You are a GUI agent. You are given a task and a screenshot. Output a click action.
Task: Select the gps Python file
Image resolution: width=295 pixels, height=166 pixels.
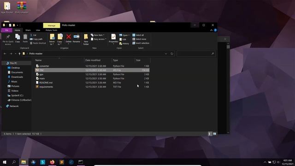92,74
